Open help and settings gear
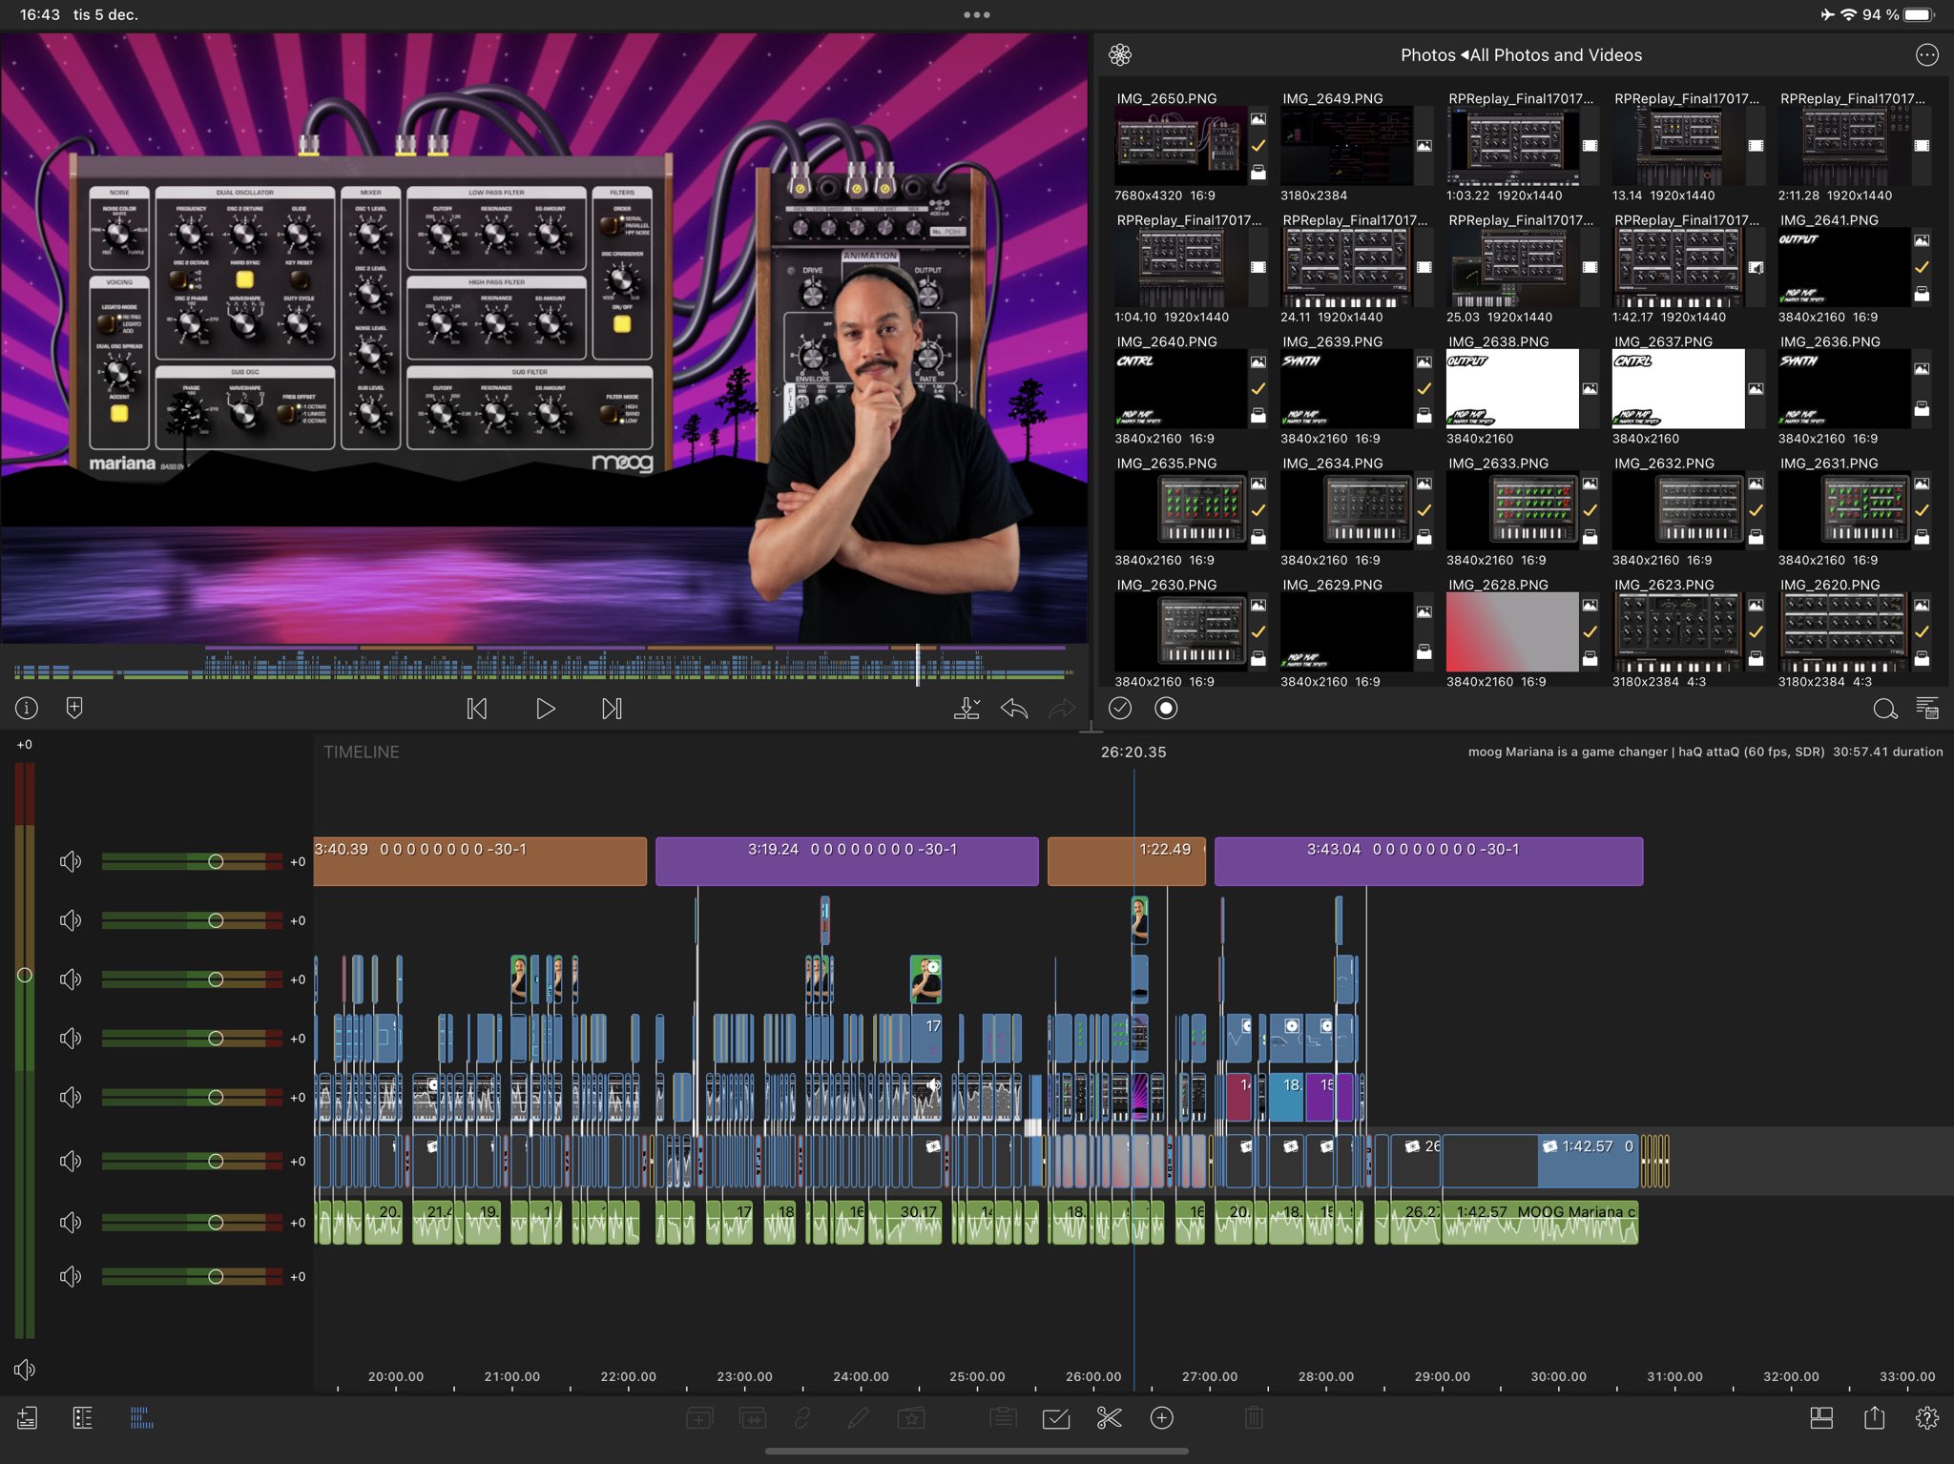Screen dimensions: 1954x1464 click(x=1926, y=1418)
